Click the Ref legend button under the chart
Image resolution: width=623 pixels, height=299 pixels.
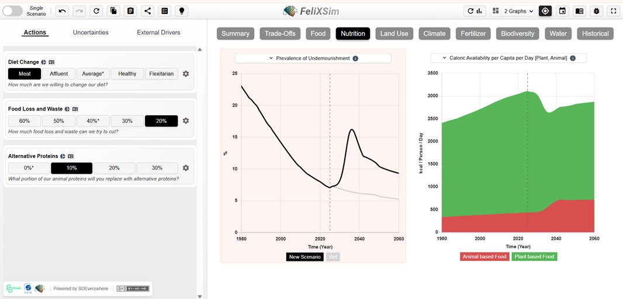[x=333, y=257]
